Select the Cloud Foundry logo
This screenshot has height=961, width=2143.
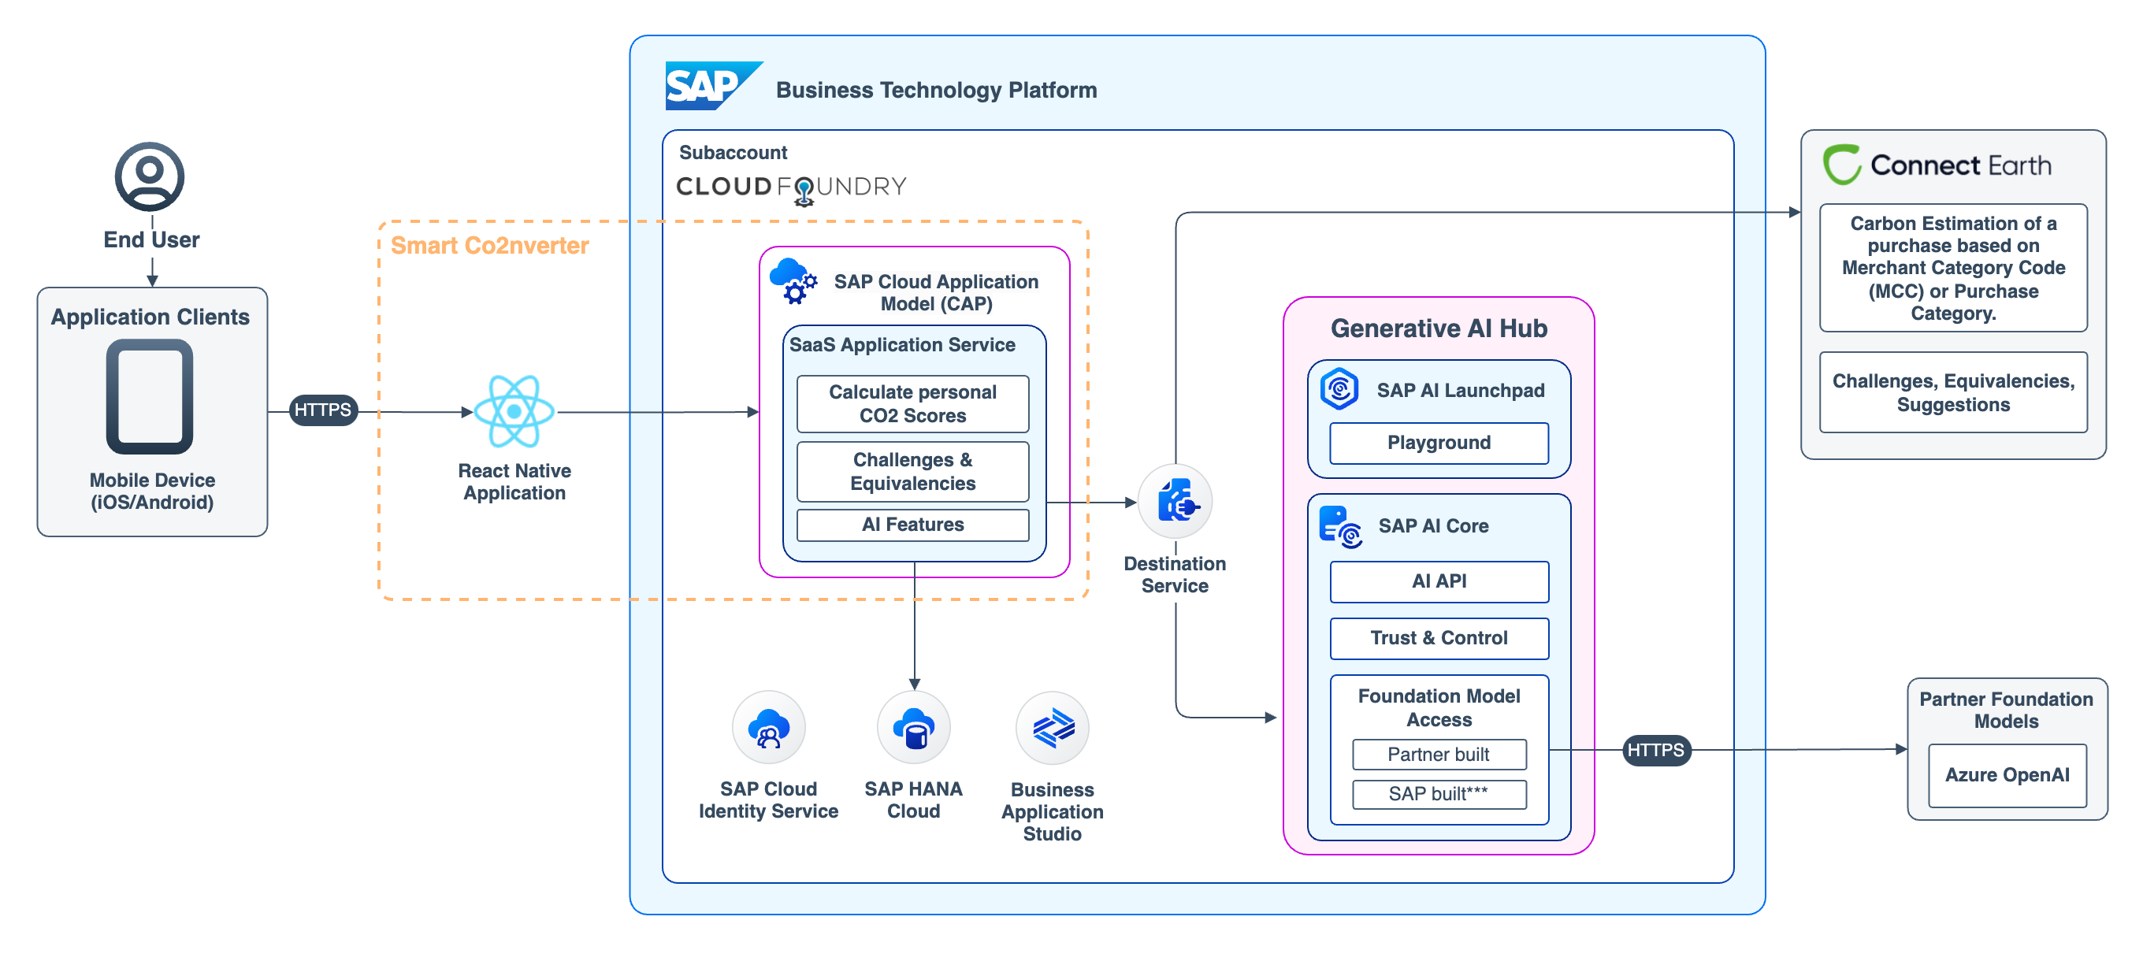(791, 188)
